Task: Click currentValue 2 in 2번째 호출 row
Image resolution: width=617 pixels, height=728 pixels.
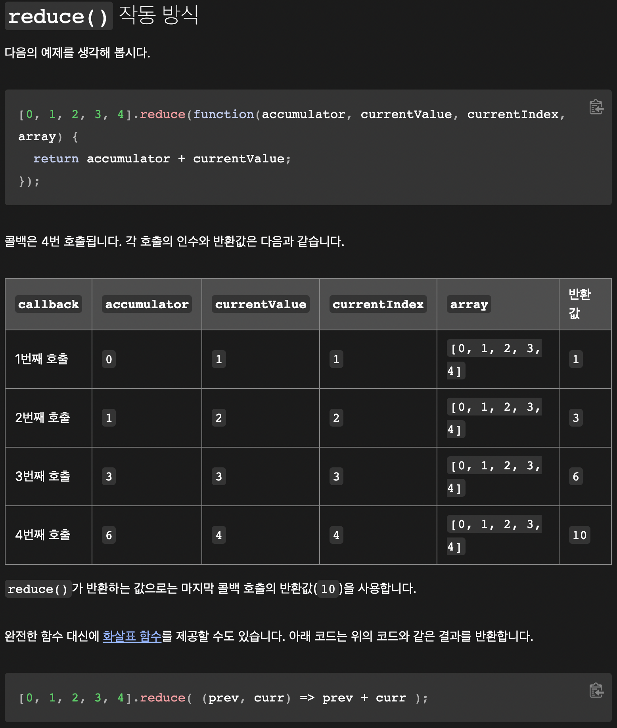Action: tap(218, 418)
